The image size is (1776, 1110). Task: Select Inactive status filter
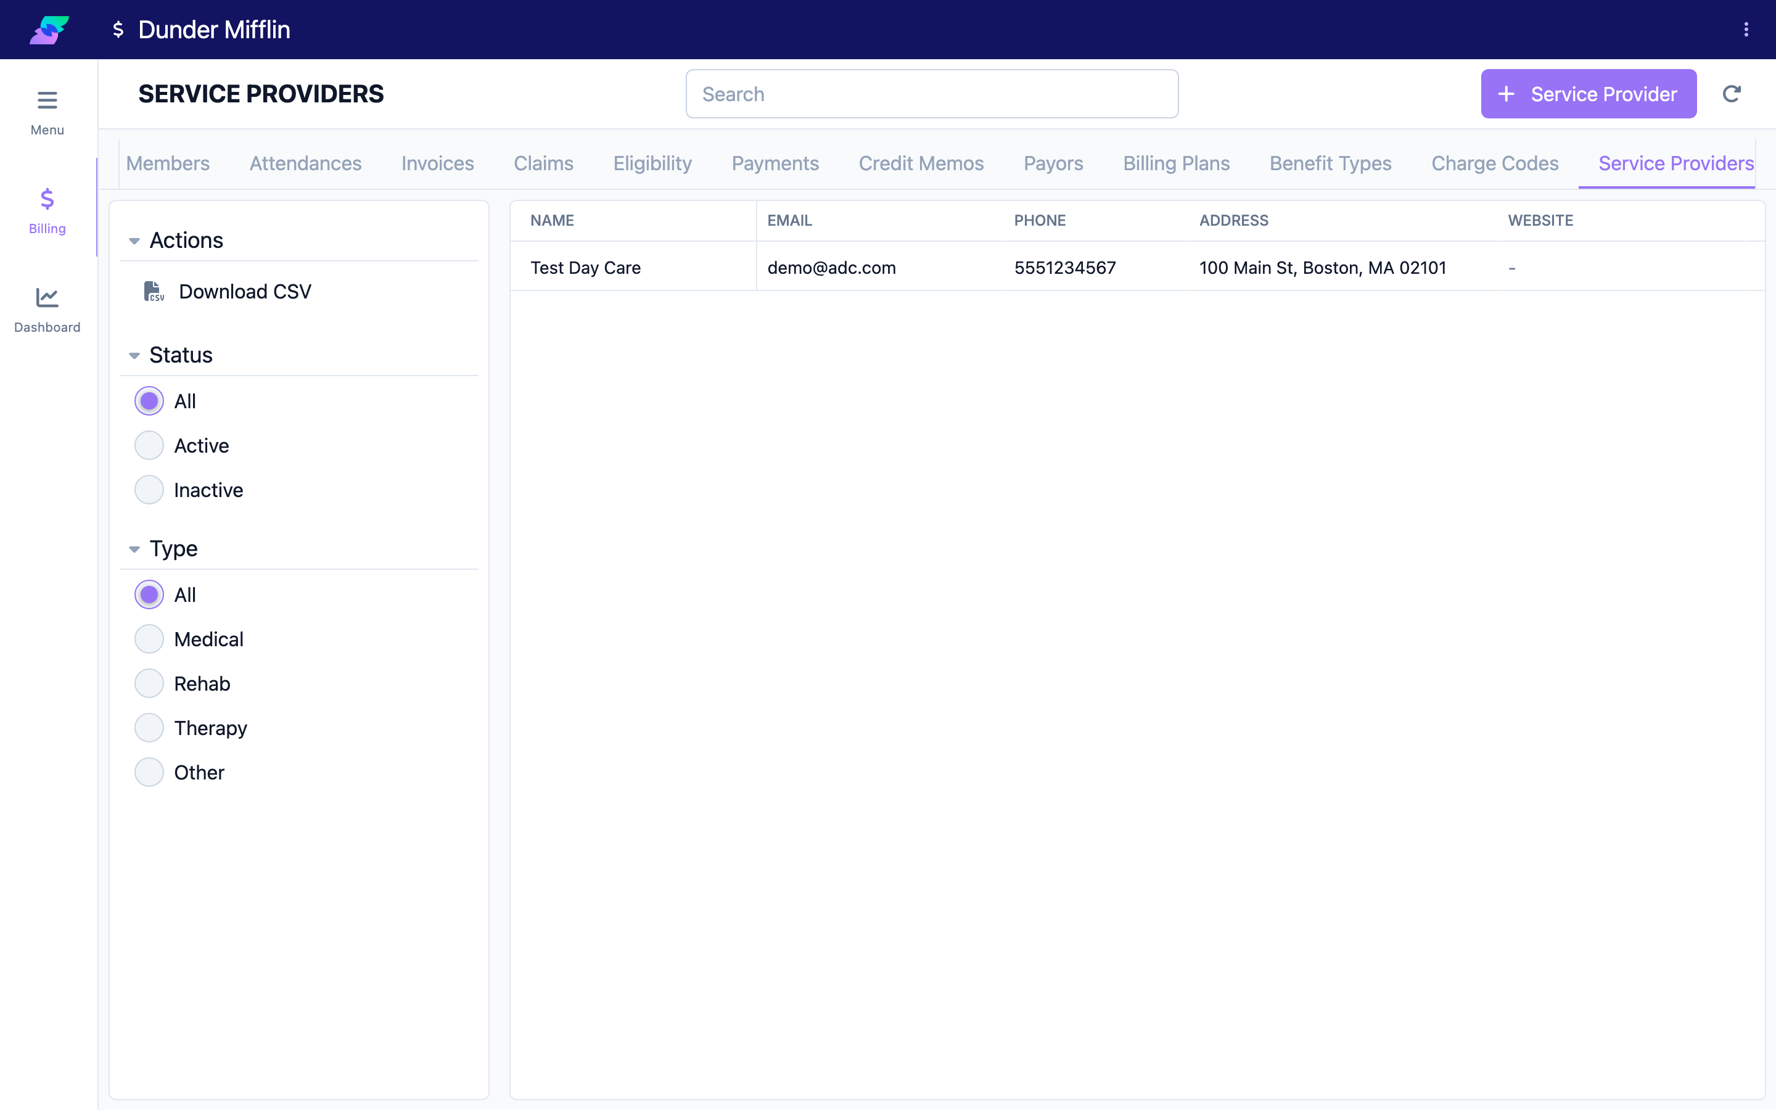coord(149,490)
